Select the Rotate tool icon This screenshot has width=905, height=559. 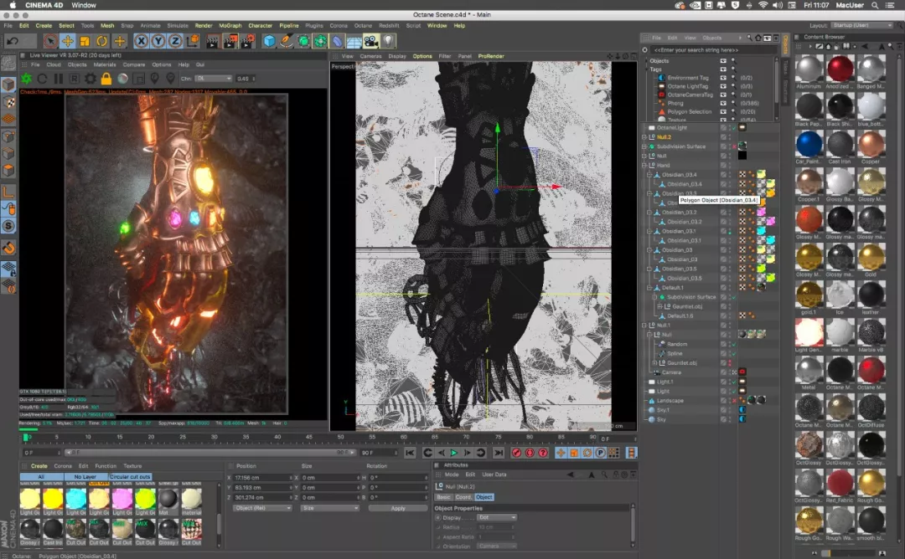pos(103,41)
